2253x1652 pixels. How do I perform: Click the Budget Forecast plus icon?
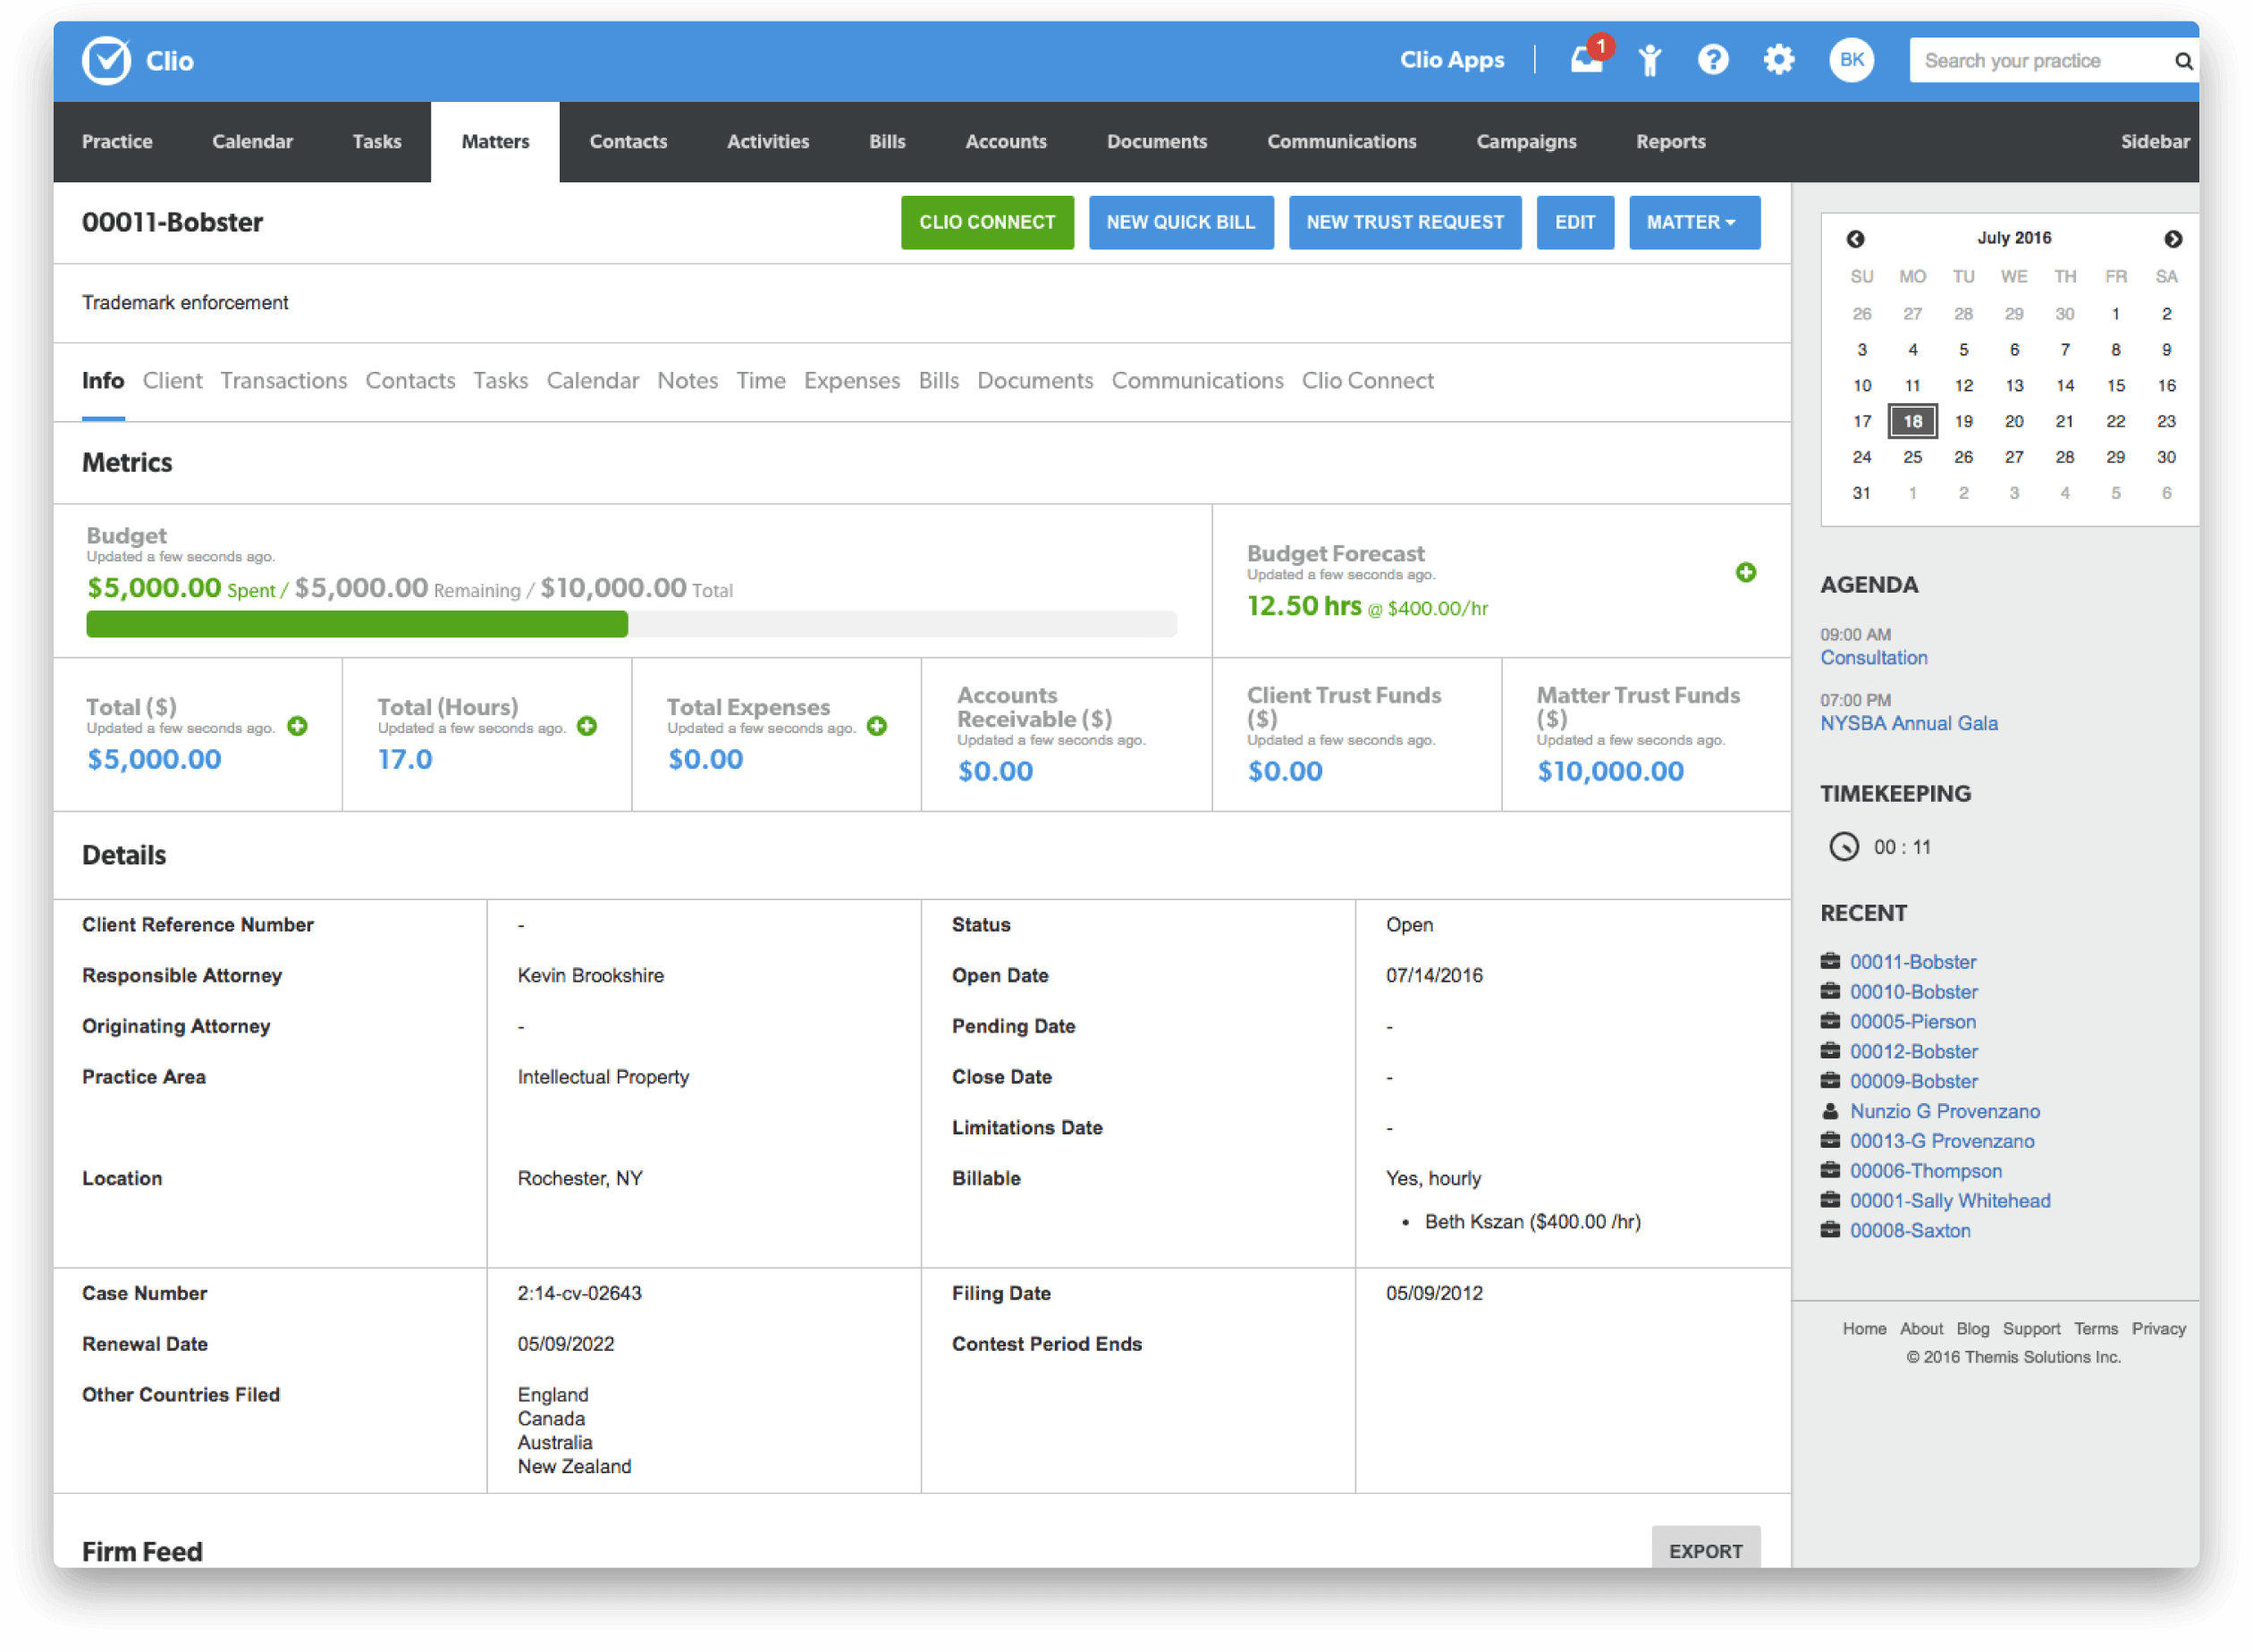[1745, 572]
